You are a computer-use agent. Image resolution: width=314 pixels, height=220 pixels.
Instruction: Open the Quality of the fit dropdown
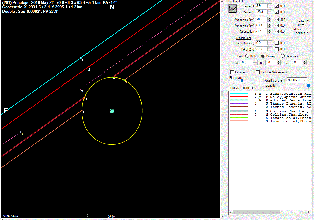297,80
